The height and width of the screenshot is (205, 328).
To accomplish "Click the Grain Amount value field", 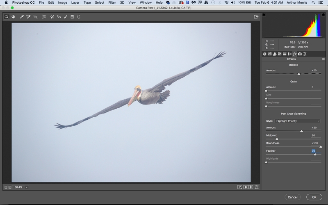I will click(316, 87).
